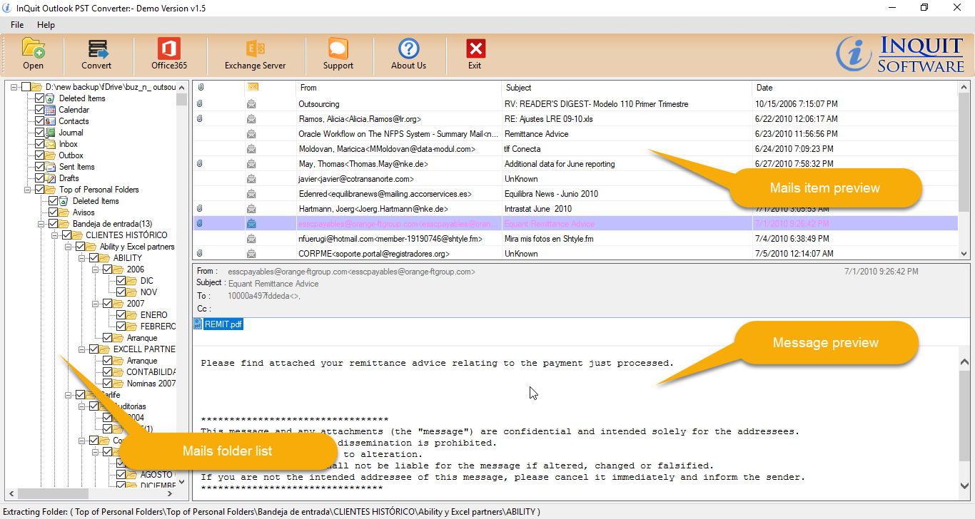Open the Support tool
The image size is (975, 519).
pos(338,55)
